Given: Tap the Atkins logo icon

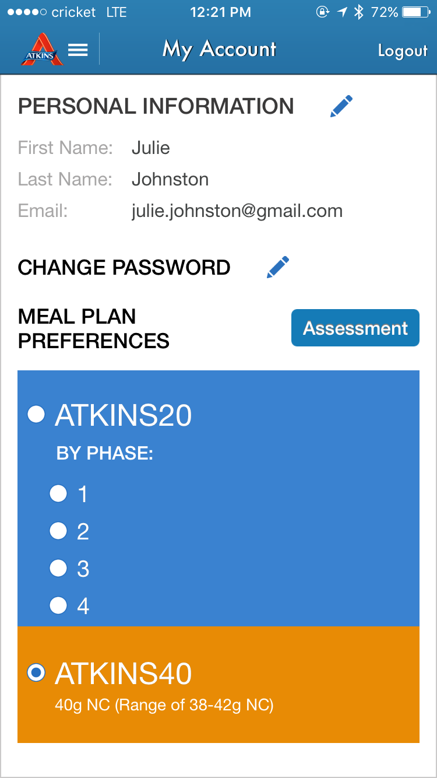Looking at the screenshot, I should [x=41, y=50].
